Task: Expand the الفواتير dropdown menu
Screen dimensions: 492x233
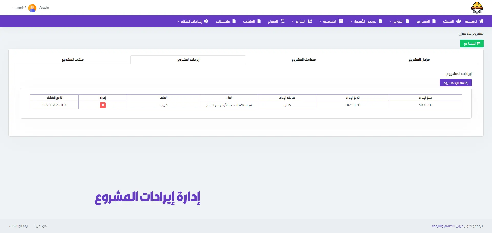Action: [x=399, y=21]
